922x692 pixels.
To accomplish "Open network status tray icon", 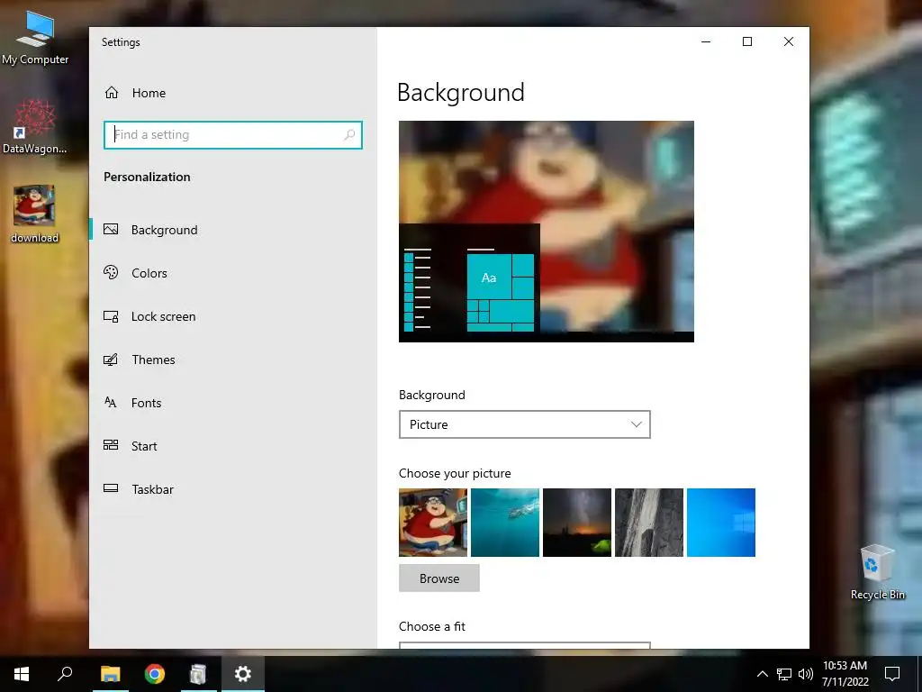I will coord(784,674).
